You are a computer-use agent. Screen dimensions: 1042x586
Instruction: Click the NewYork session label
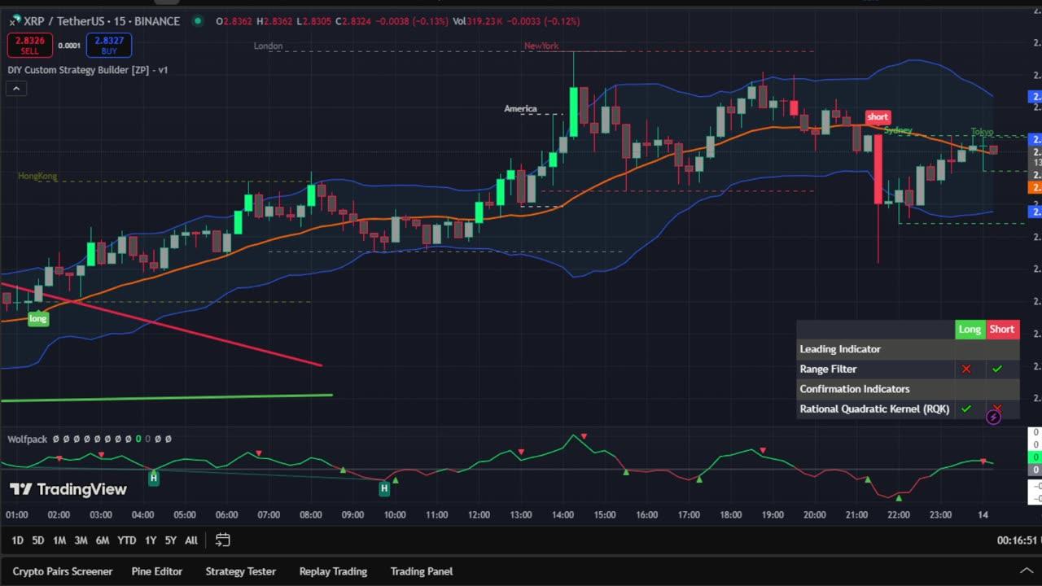(x=541, y=46)
